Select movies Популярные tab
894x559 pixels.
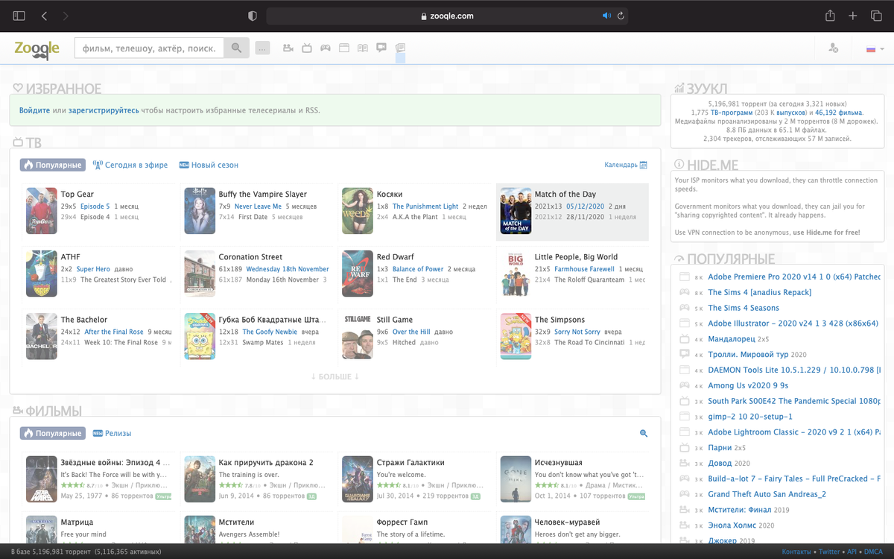[x=52, y=433]
